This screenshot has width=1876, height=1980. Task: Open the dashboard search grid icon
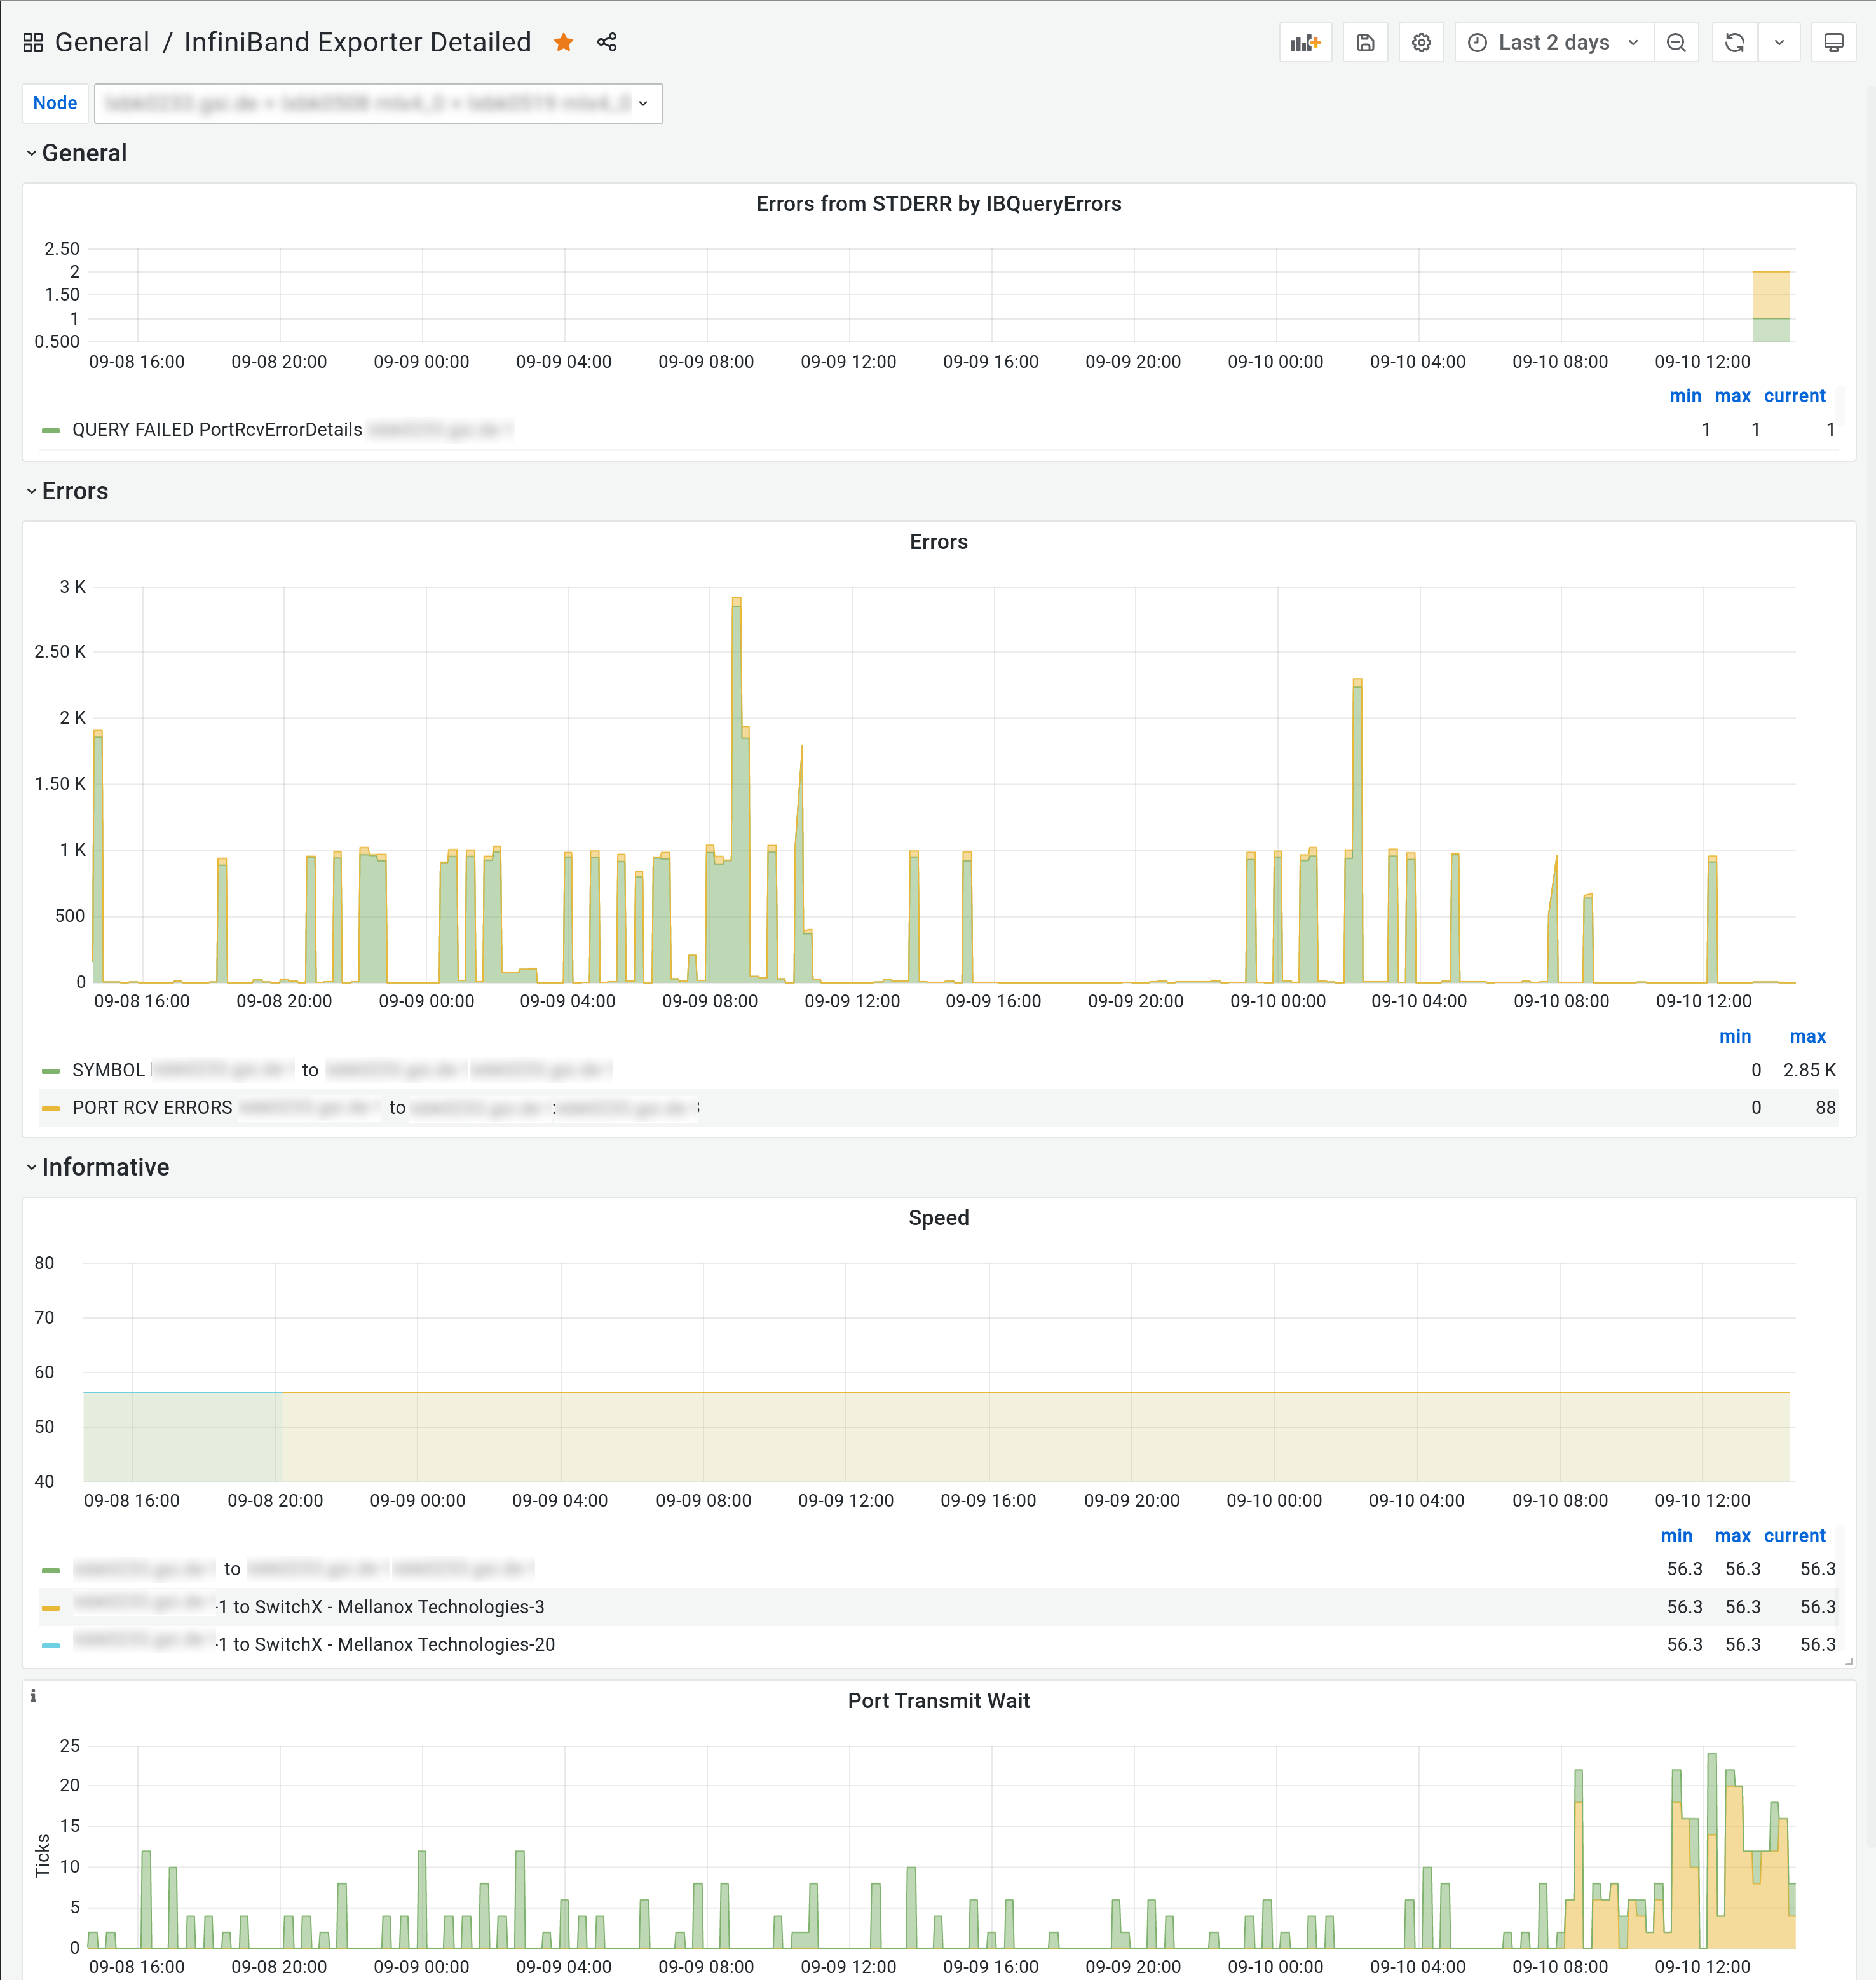[33, 43]
